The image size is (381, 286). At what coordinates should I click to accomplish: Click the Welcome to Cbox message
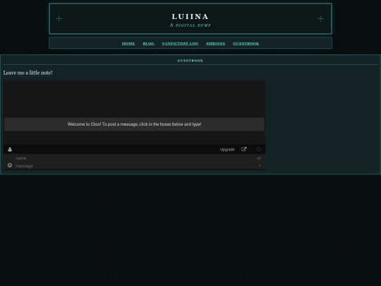coord(134,124)
